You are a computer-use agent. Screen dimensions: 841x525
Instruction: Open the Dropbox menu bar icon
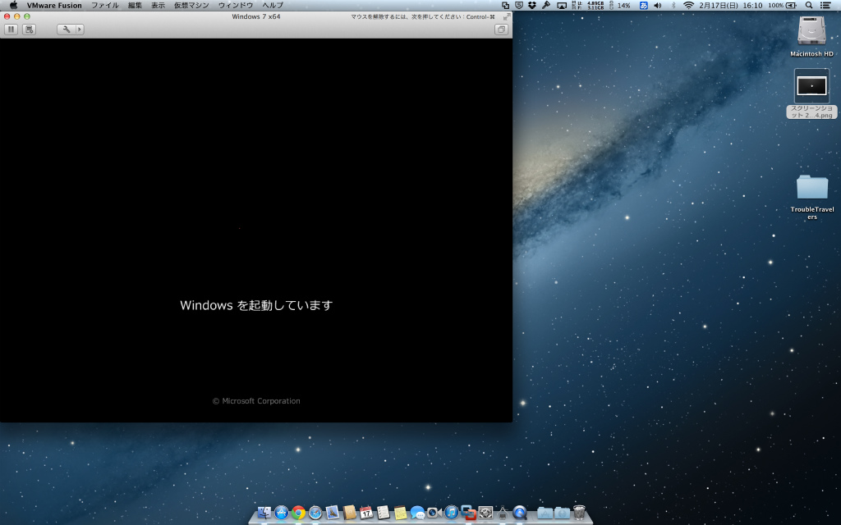(x=532, y=6)
